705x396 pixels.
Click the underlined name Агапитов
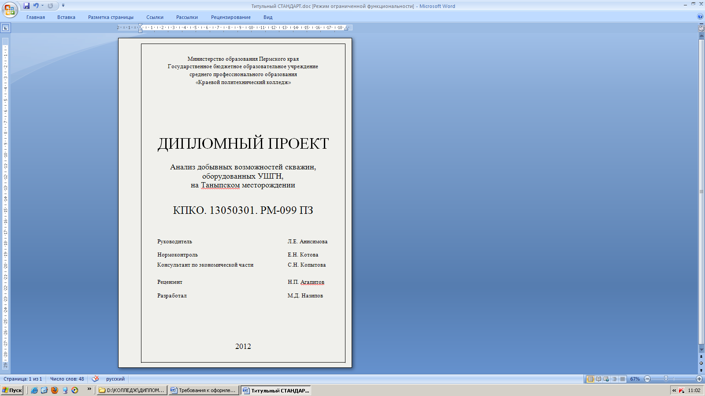coord(312,282)
